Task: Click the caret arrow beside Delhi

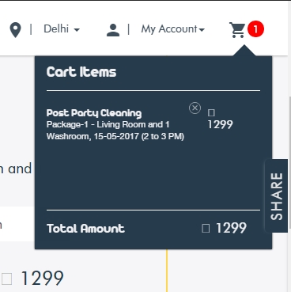Action: 77,30
